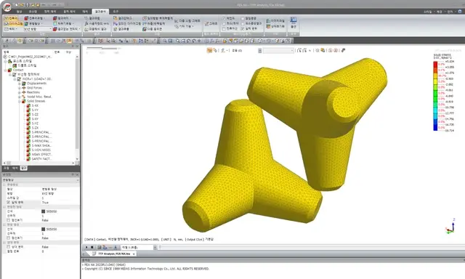
Task: Click the wrench icon in viewport toolbar
Action: (343, 50)
